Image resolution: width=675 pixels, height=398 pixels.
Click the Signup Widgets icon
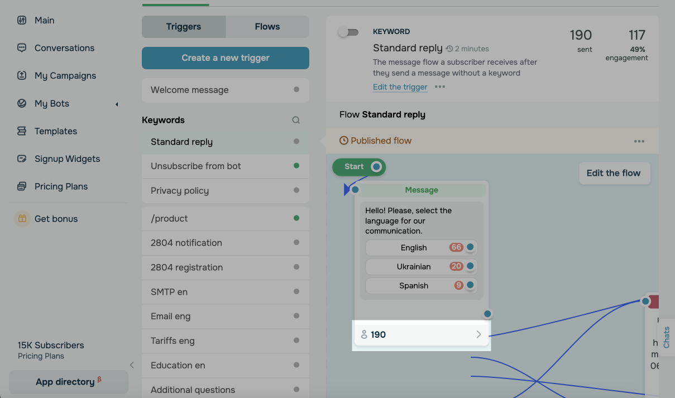tap(22, 159)
